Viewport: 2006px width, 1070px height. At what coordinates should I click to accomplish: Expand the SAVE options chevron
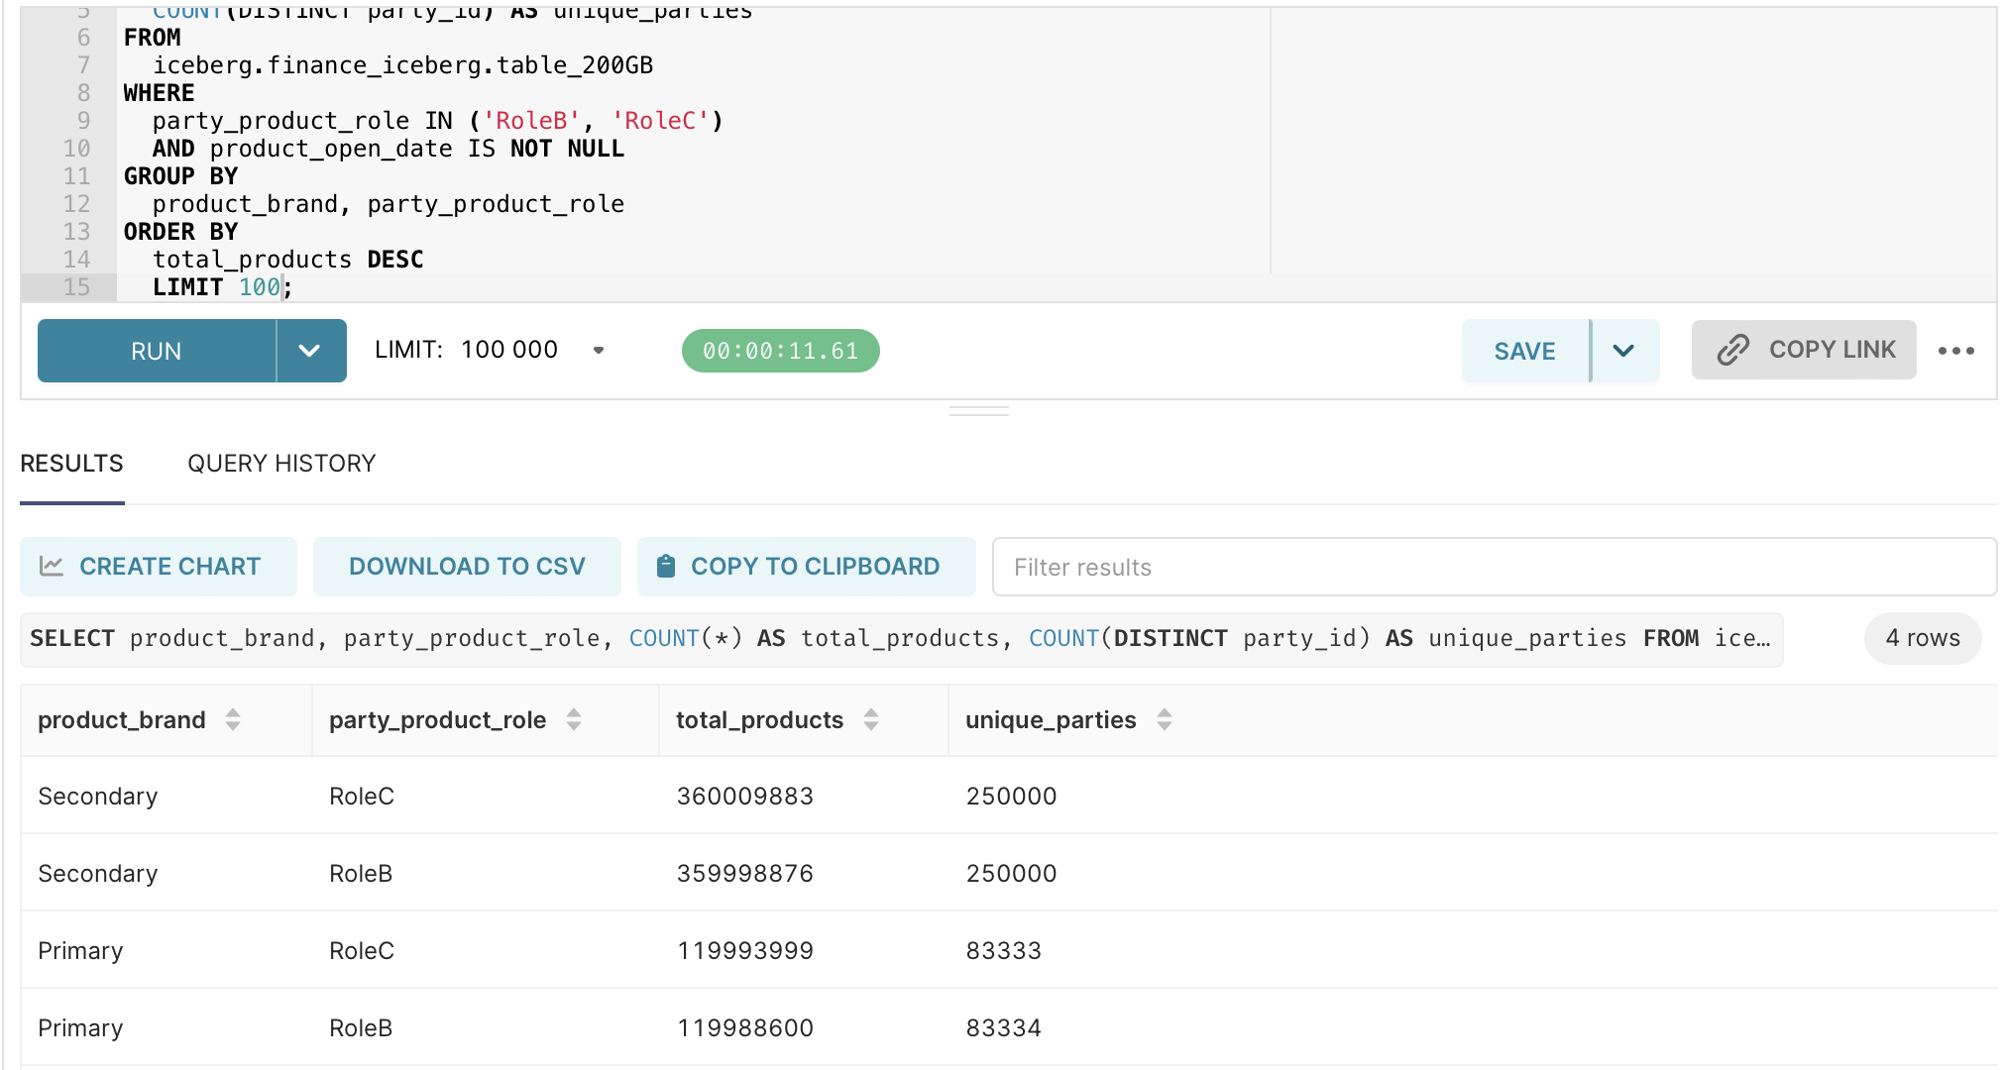point(1624,351)
